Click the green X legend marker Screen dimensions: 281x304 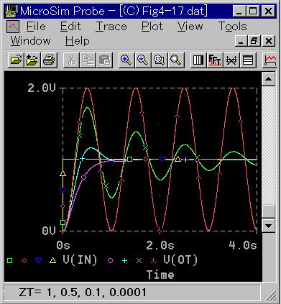coord(139,260)
